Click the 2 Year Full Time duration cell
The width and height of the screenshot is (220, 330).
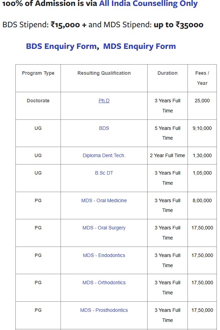tap(168, 155)
